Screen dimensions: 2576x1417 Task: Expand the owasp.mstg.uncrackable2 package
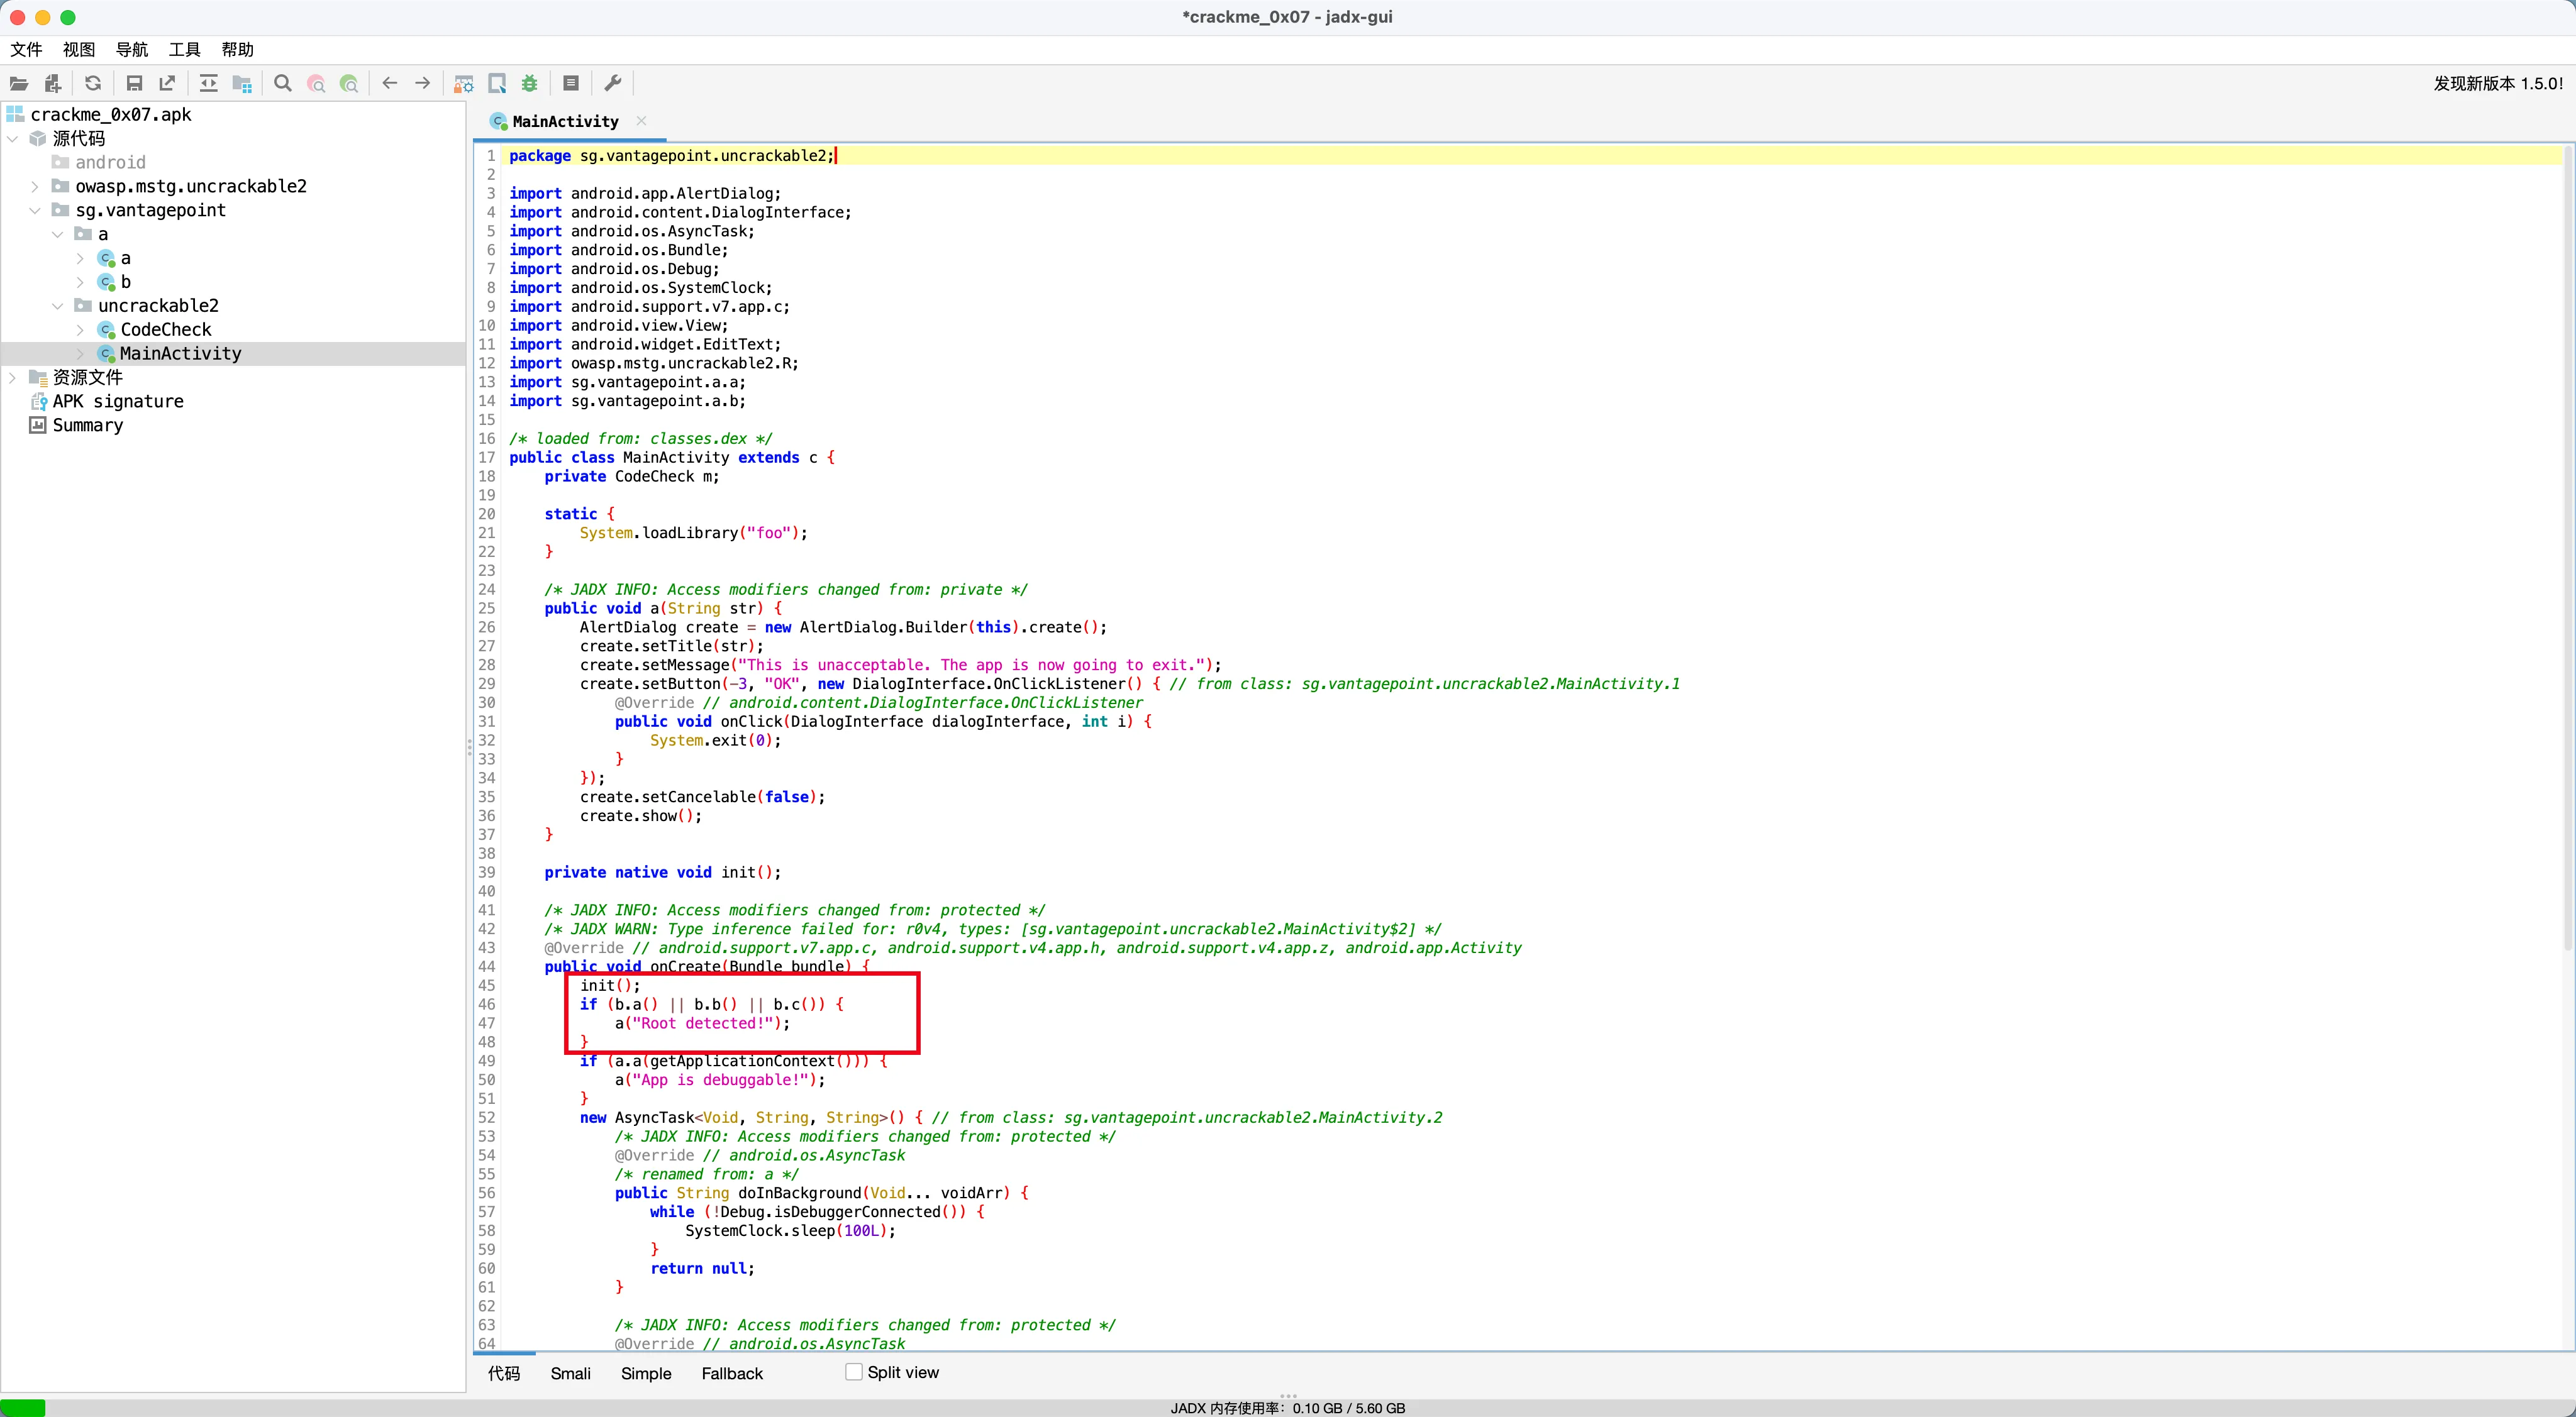pyautogui.click(x=35, y=187)
